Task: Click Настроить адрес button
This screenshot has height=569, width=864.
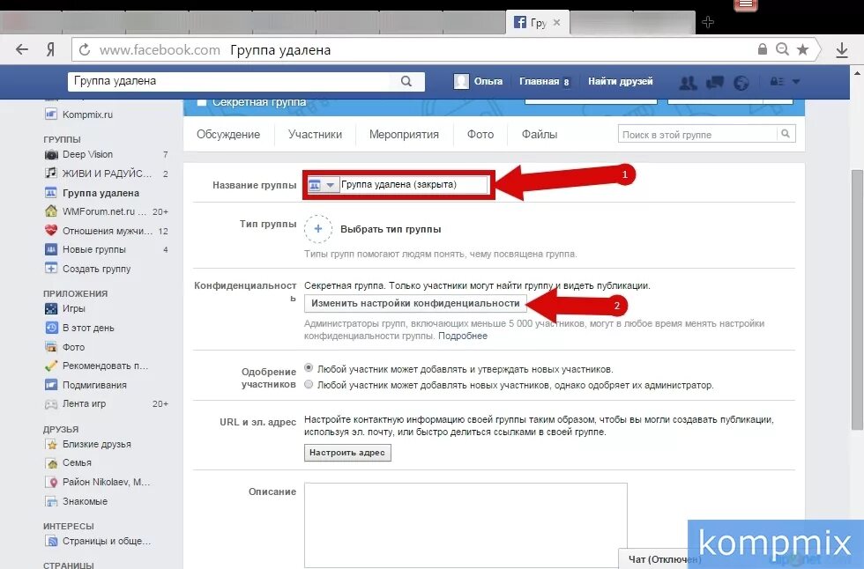Action: (x=347, y=453)
